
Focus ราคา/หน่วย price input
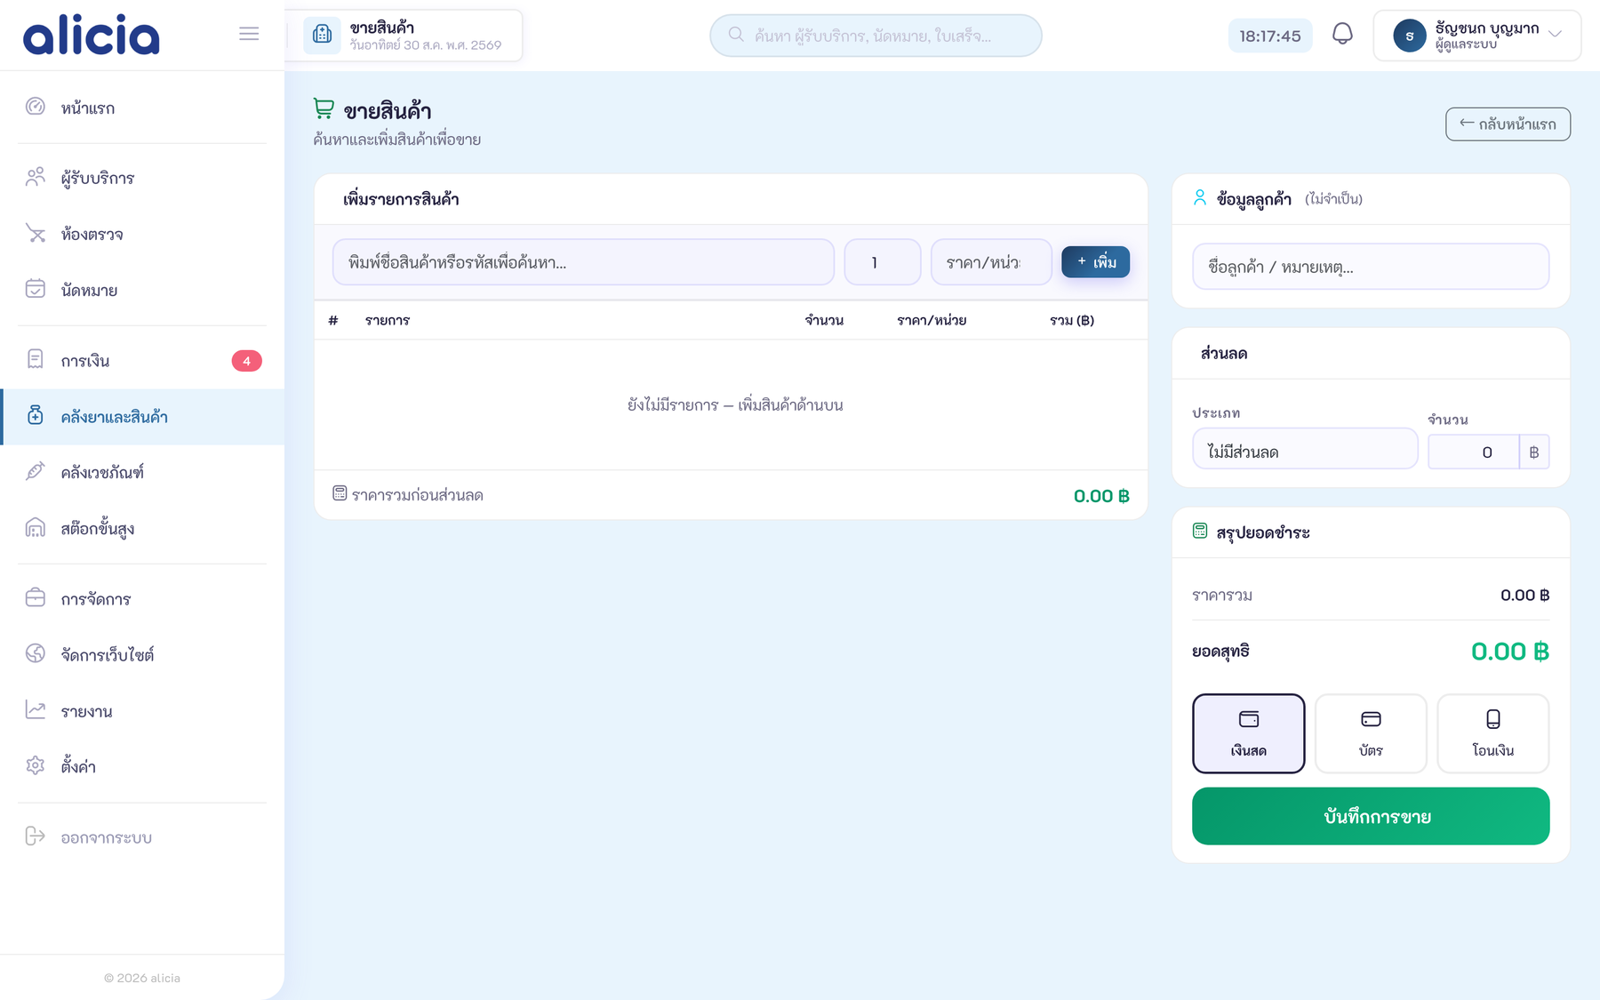point(991,262)
